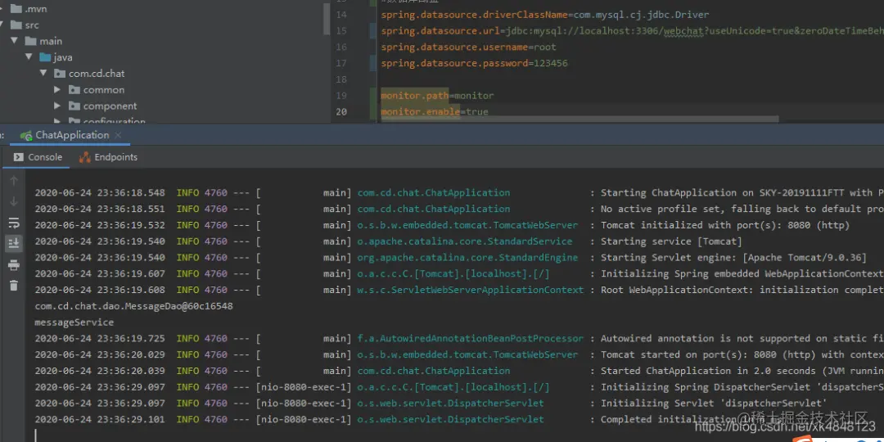Click the component package icon
The width and height of the screenshot is (884, 442).
pos(74,106)
